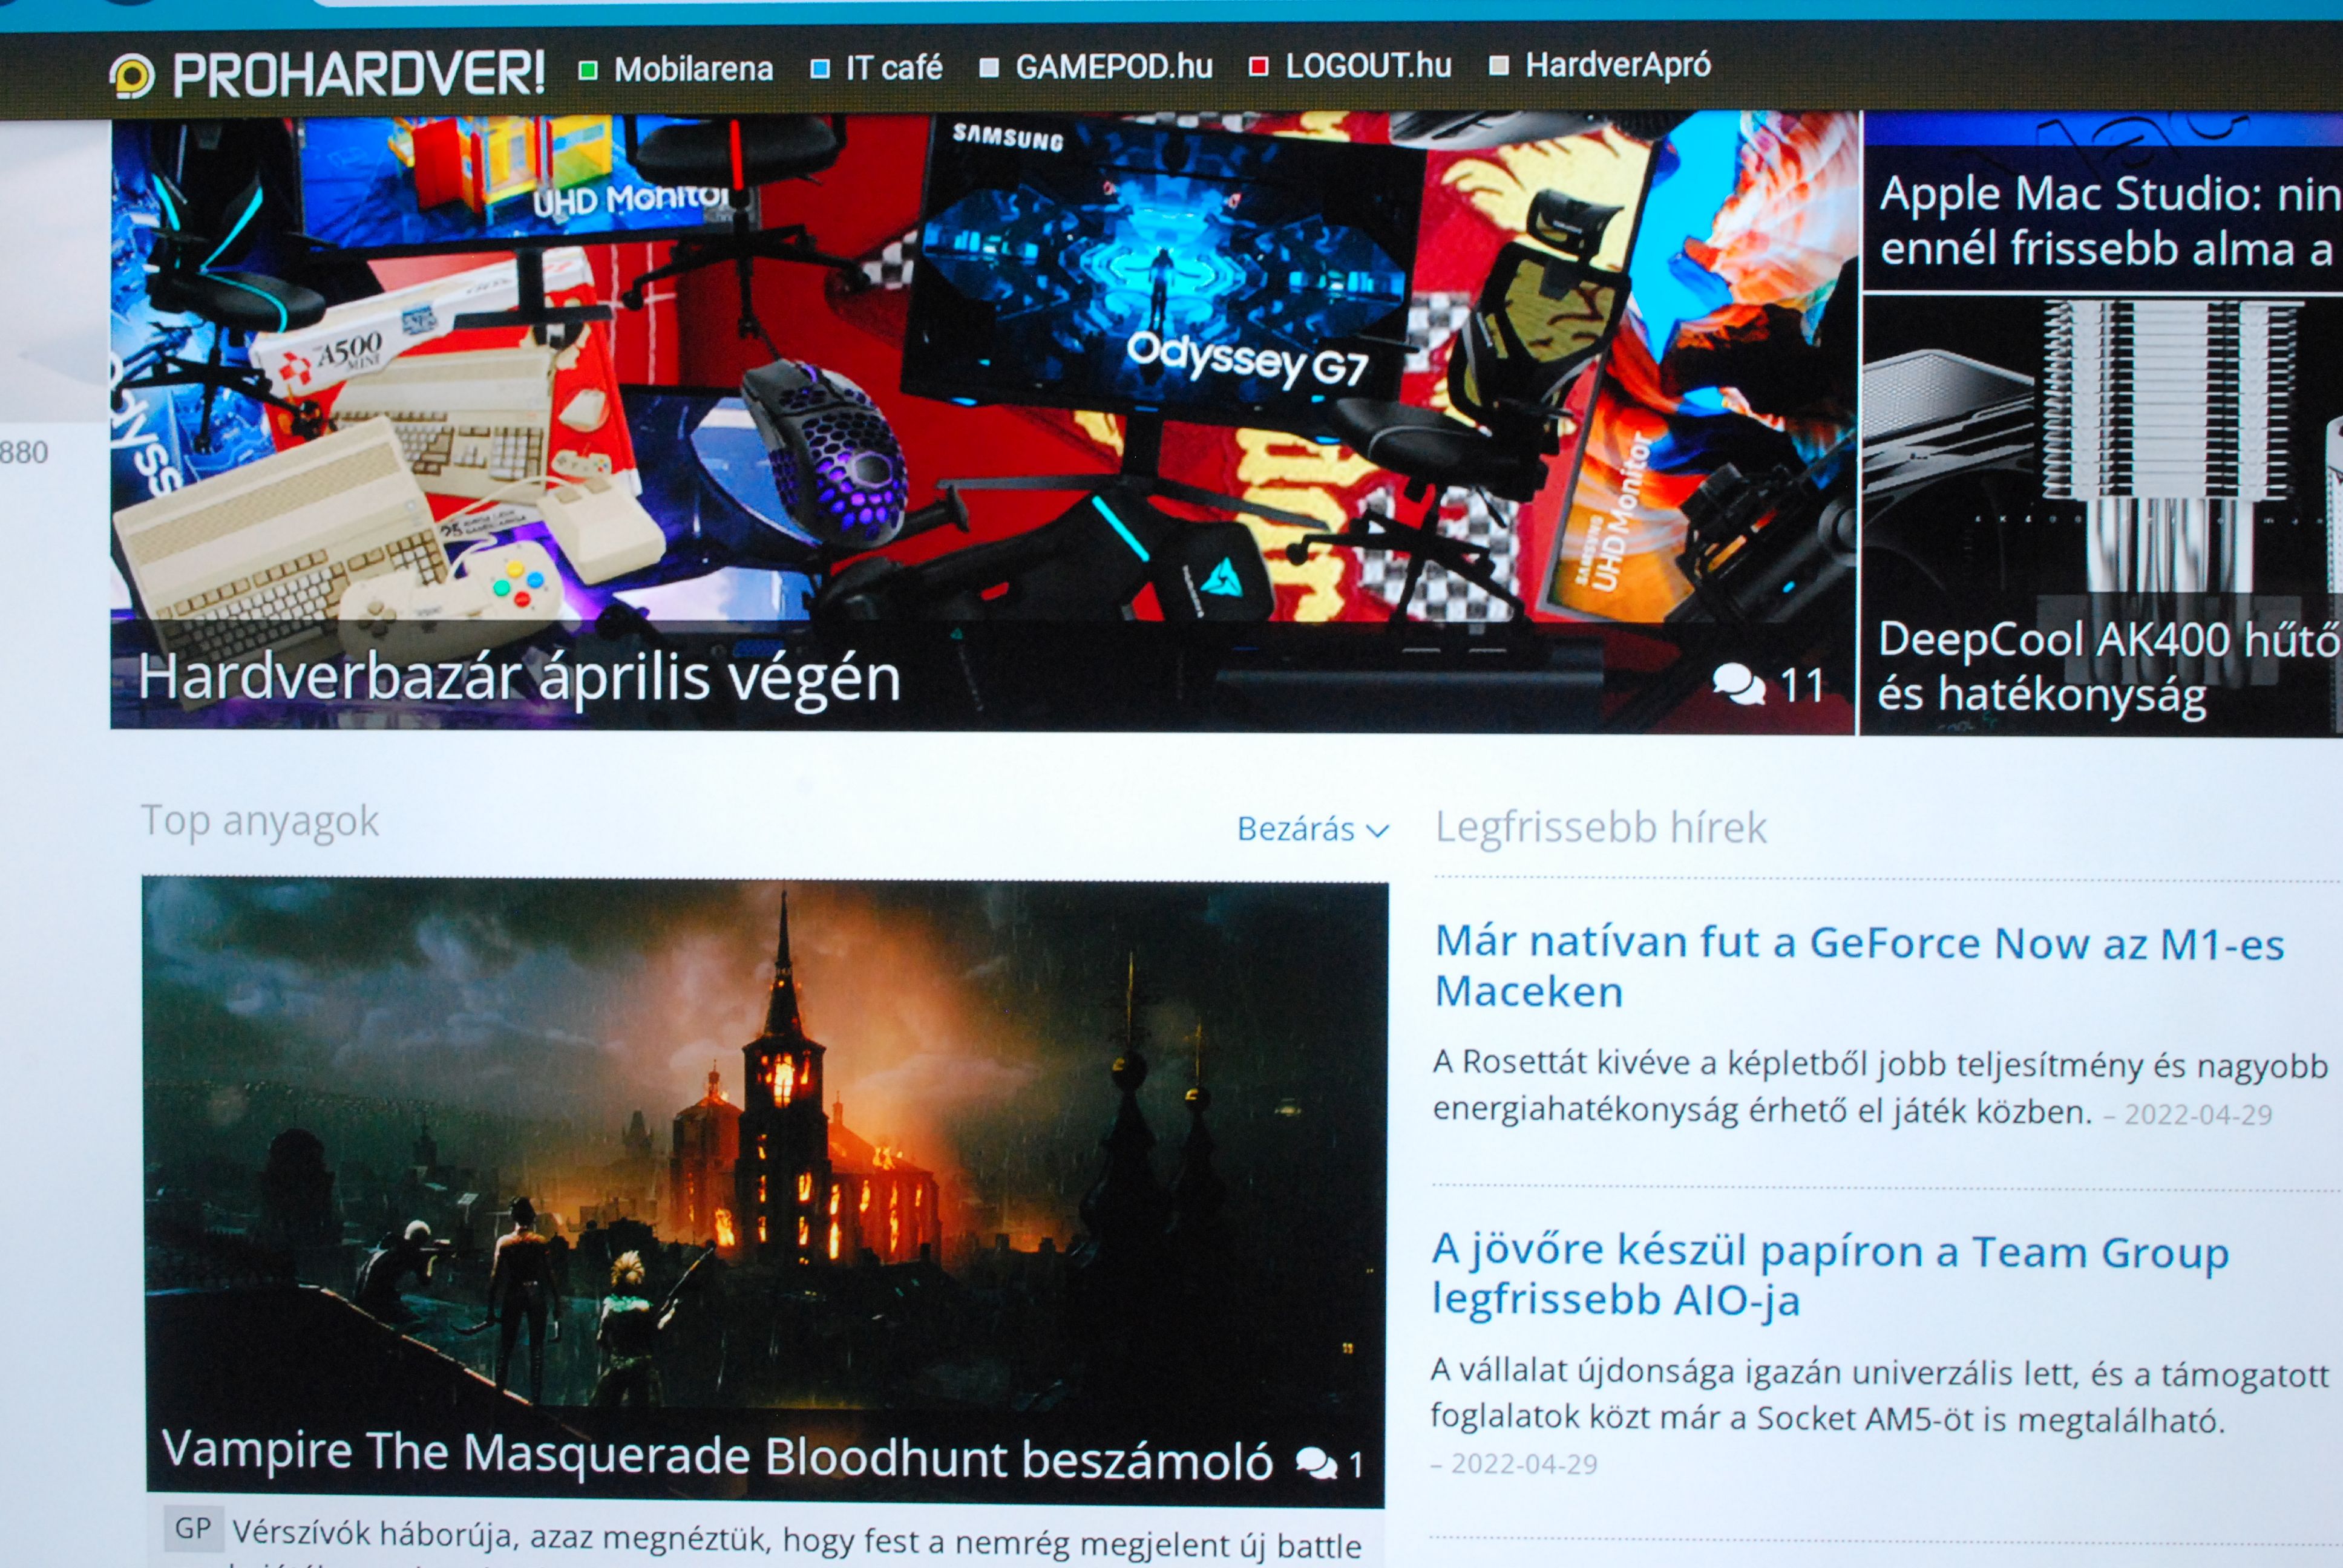2343x1568 pixels.
Task: Open the IT café site link
Action: click(877, 68)
